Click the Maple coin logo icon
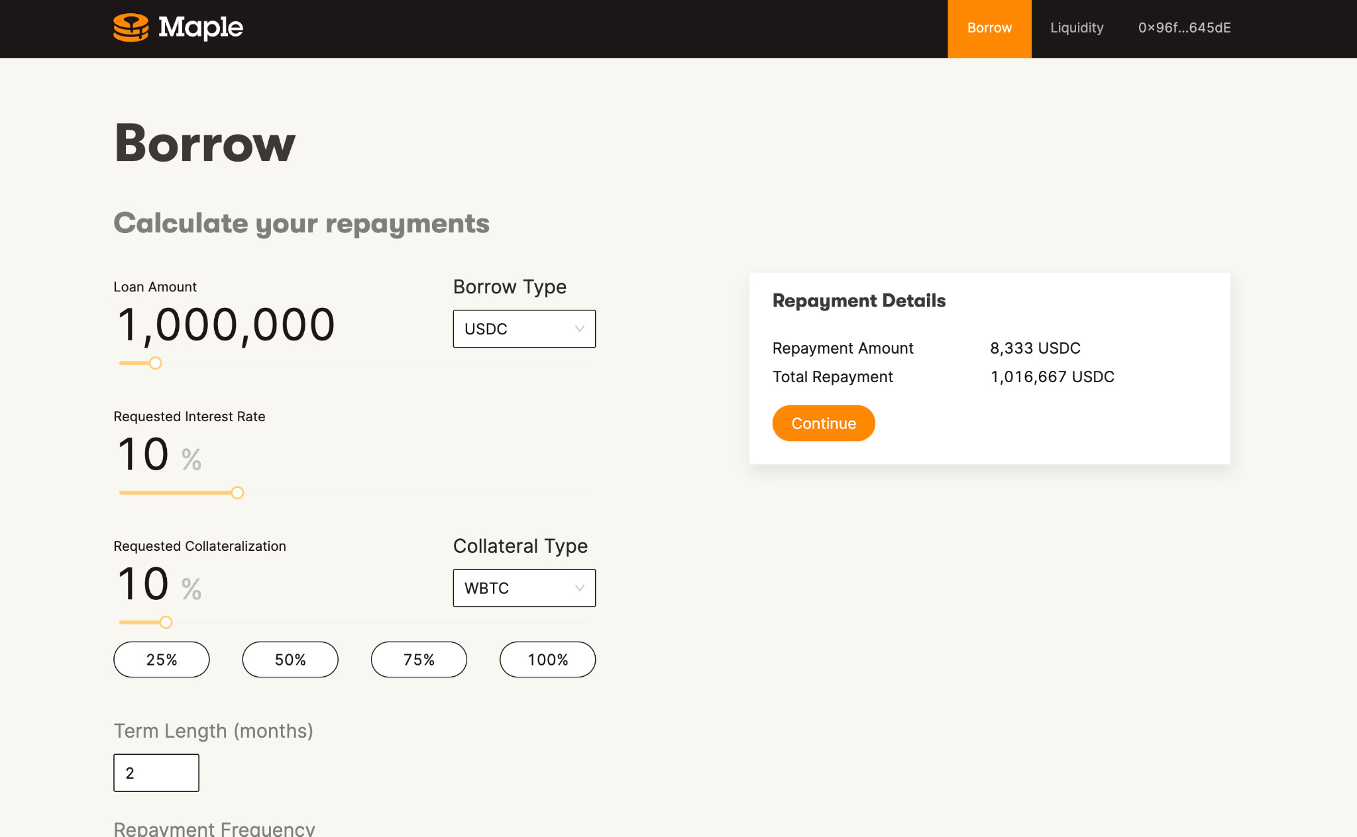 [x=131, y=28]
